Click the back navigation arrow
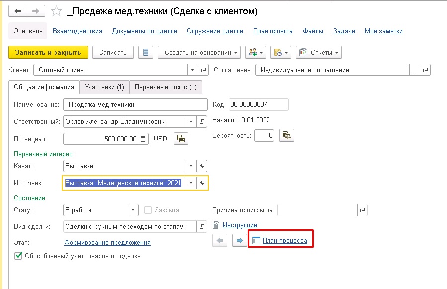The width and height of the screenshot is (447, 289). 17,11
